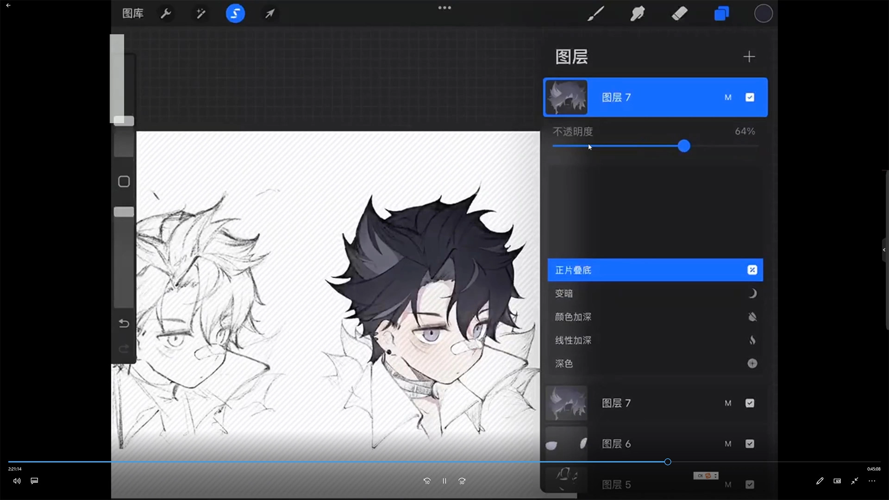Activate the Selection tool (S ribbon)
Image resolution: width=889 pixels, height=500 pixels.
(235, 13)
